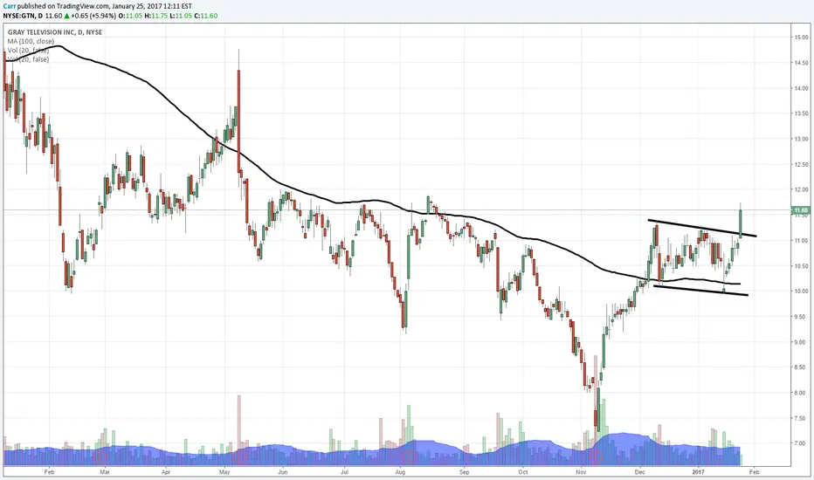Screen dimensions: 814x480
Task: Click the Dec date axis label
Action: pyautogui.click(x=639, y=472)
